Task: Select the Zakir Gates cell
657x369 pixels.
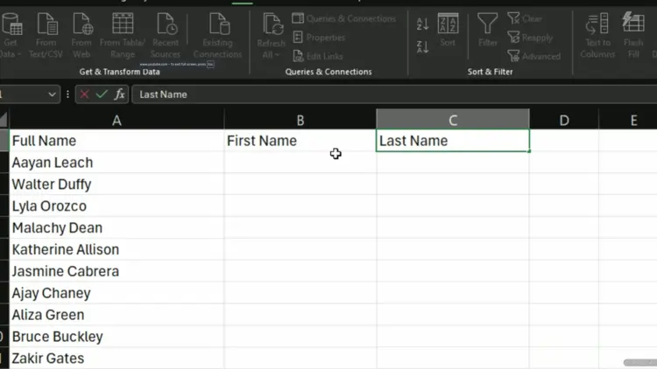Action: click(117, 359)
